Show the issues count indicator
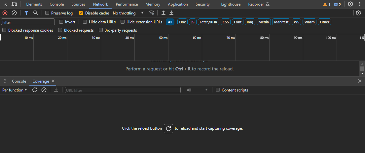 [x=338, y=4]
